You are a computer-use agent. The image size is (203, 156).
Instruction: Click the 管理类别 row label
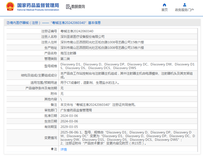click(51, 59)
